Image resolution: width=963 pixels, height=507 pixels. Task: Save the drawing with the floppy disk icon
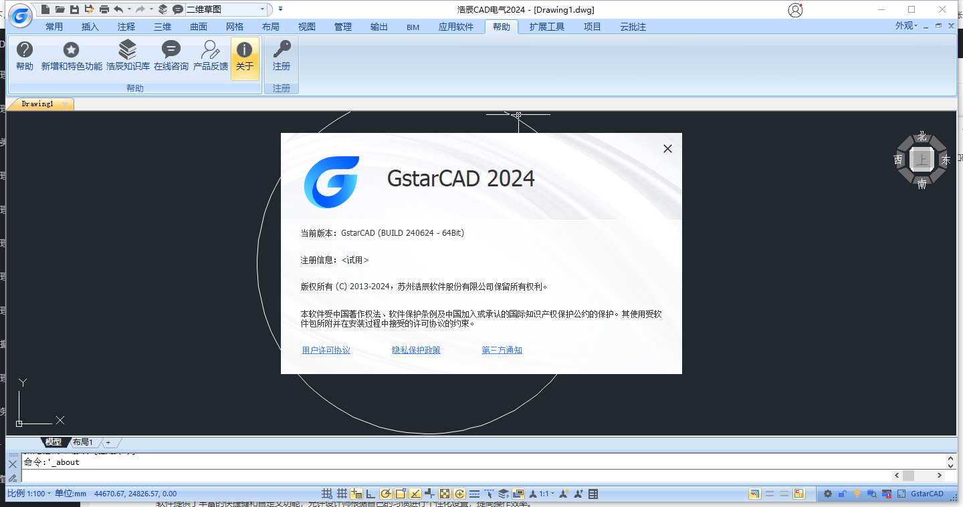[74, 9]
